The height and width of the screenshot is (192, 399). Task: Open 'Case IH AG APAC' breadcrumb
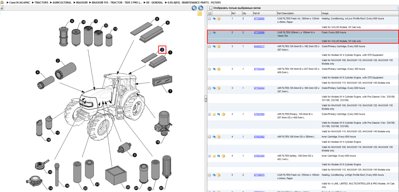19,2
